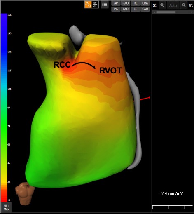Image resolution: width=194 pixels, height=214 pixels.
Task: Open the list options menu icon
Action: [105, 5]
